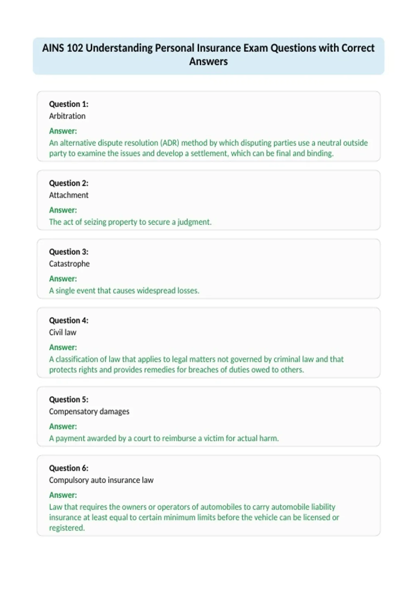Click the Question 4 heading
Screen dimensions: 417x591
(69, 321)
